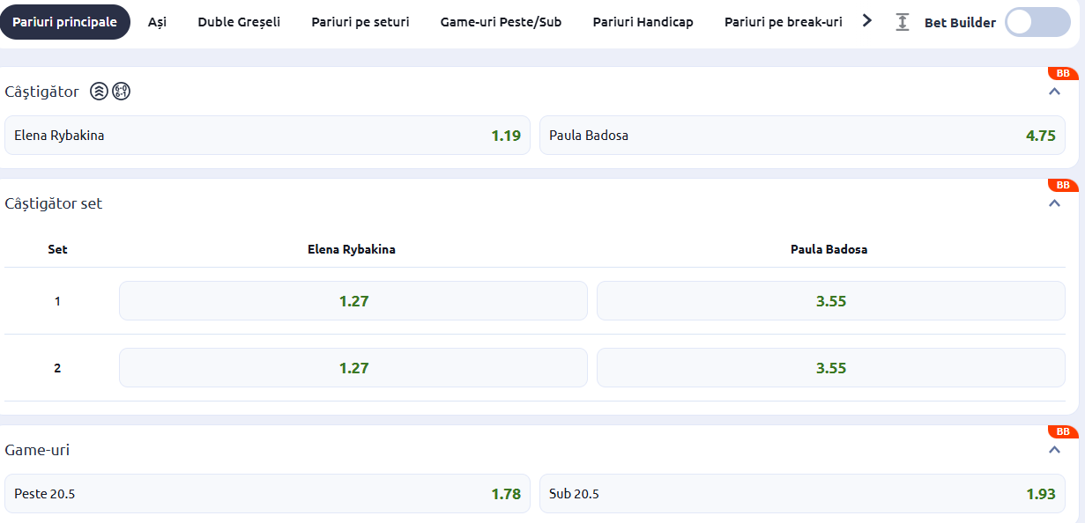Collapse the Câștigător market section

(1054, 92)
